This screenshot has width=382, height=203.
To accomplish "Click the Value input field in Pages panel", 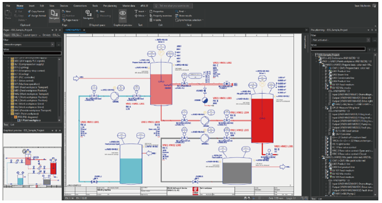I will point(32,53).
